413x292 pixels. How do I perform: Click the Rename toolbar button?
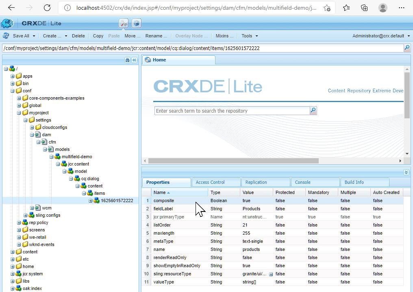click(x=156, y=36)
